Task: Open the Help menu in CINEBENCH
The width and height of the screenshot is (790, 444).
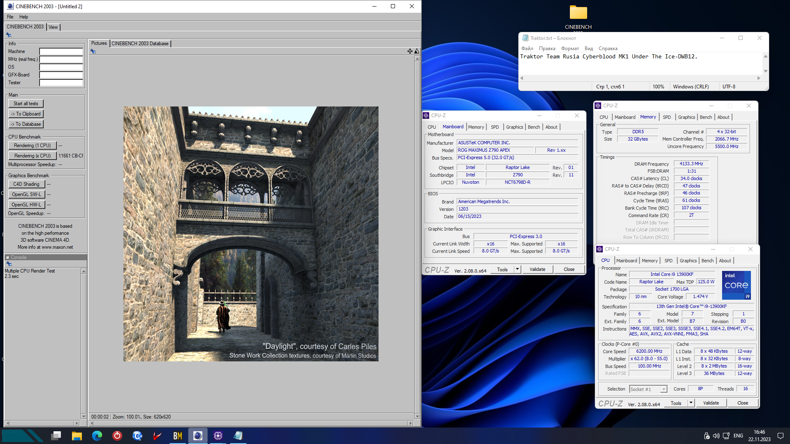Action: tap(24, 17)
